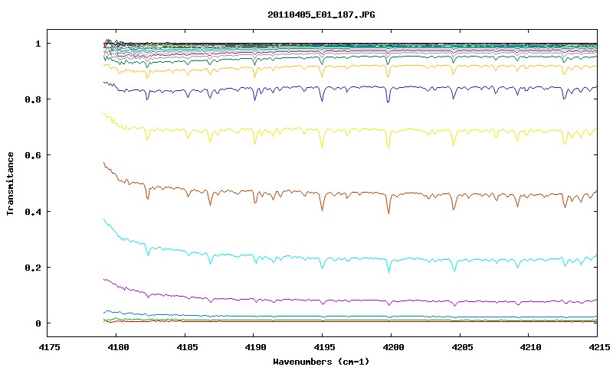
Task: Click the x-axis tick label 4175
Action: (50, 346)
